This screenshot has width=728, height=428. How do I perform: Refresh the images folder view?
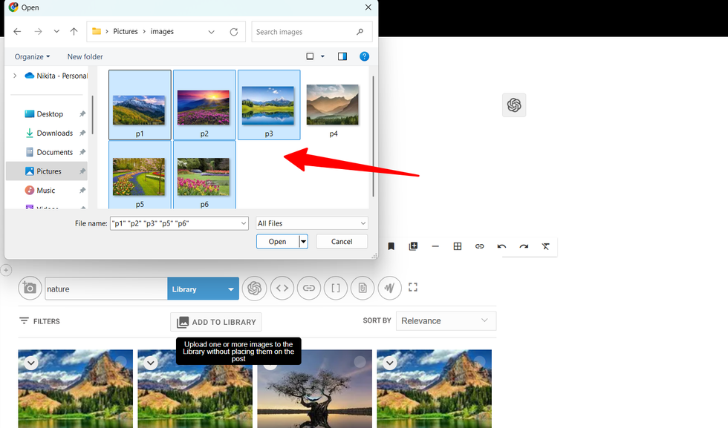tap(234, 32)
